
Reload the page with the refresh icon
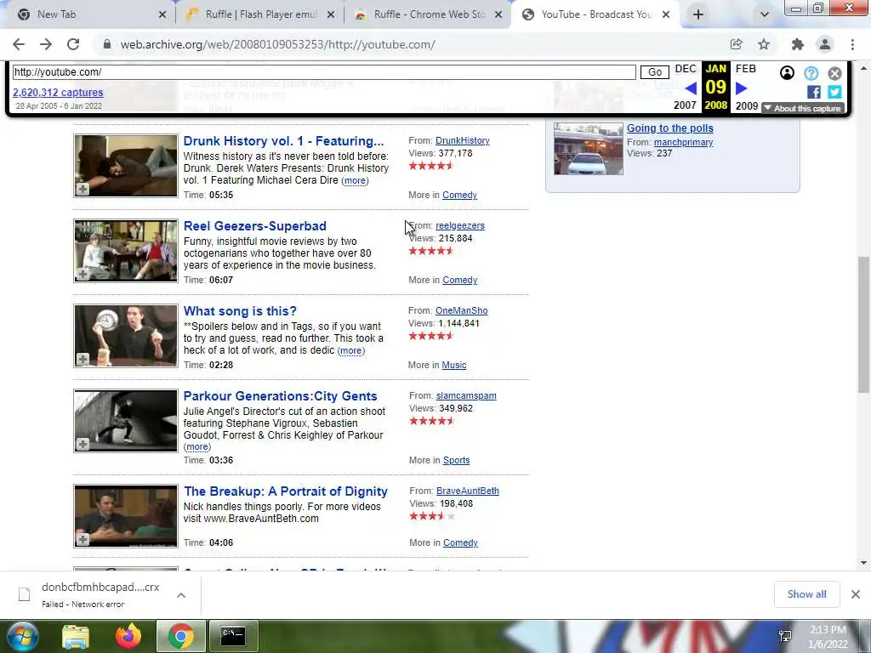tap(73, 44)
